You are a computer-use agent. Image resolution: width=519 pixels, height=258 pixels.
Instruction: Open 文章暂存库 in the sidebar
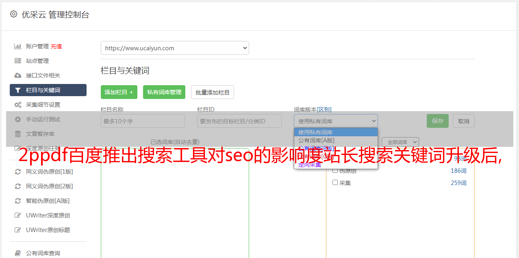[40, 134]
